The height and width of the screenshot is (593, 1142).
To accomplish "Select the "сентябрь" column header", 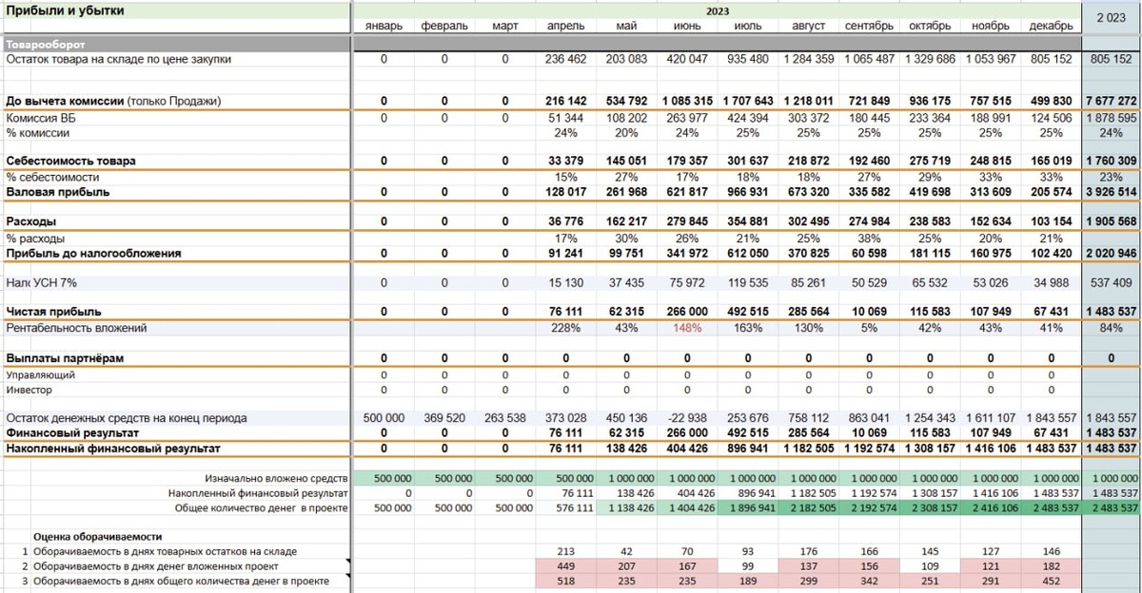I will click(870, 26).
